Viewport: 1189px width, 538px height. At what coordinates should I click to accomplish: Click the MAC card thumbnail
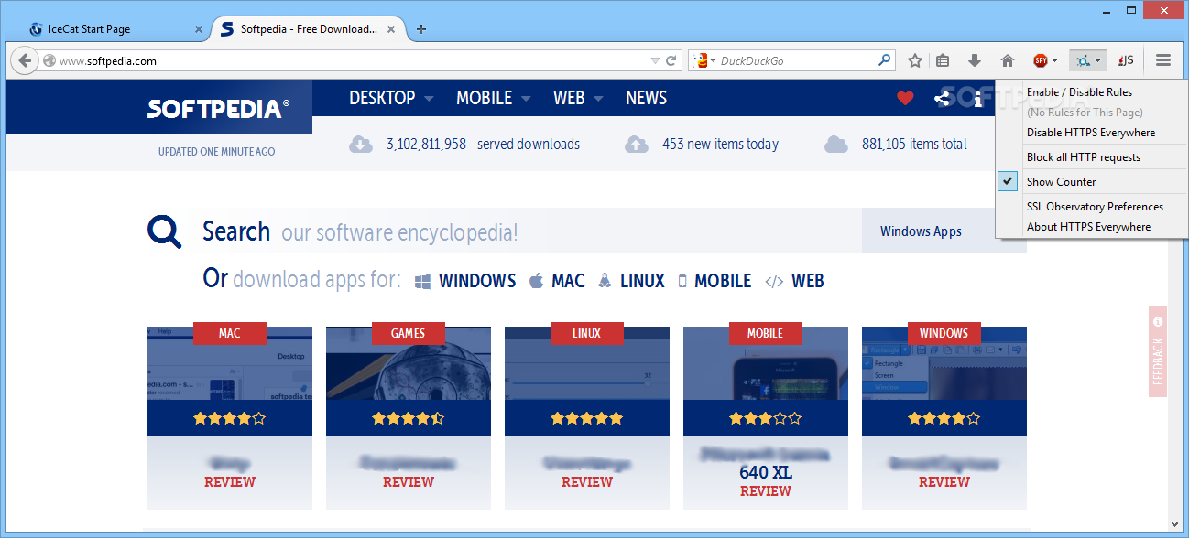(x=230, y=364)
